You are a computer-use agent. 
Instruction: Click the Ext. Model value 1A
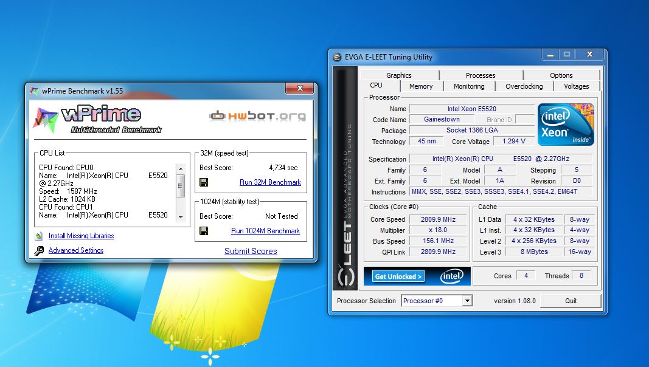500,181
